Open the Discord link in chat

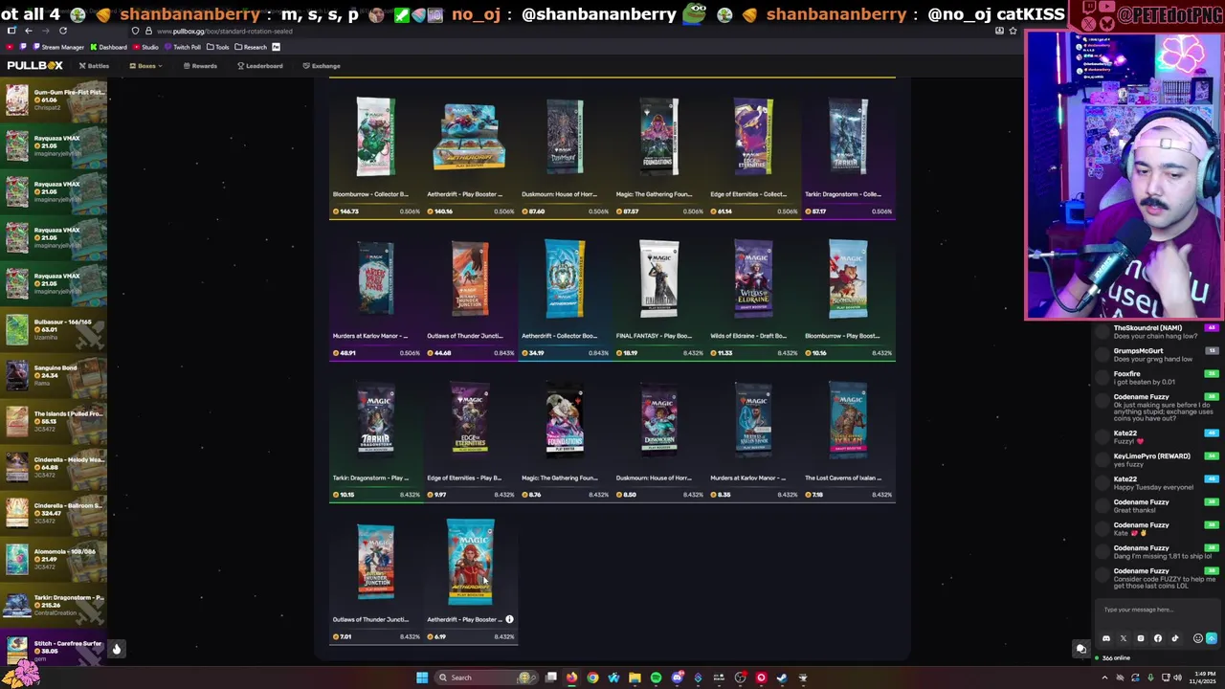(x=1106, y=638)
